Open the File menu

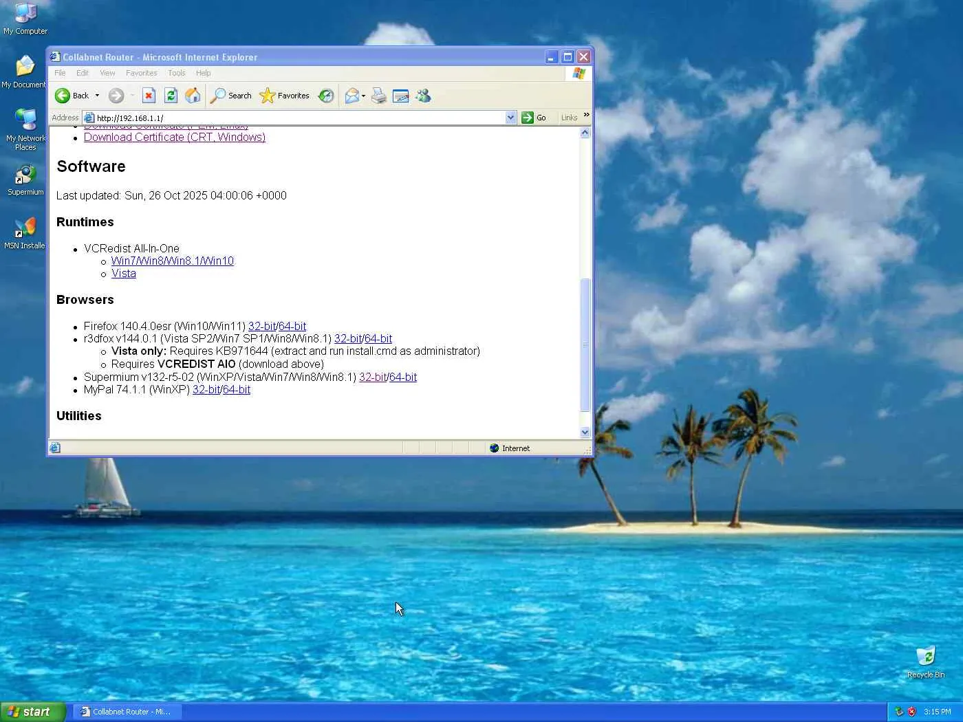60,73
